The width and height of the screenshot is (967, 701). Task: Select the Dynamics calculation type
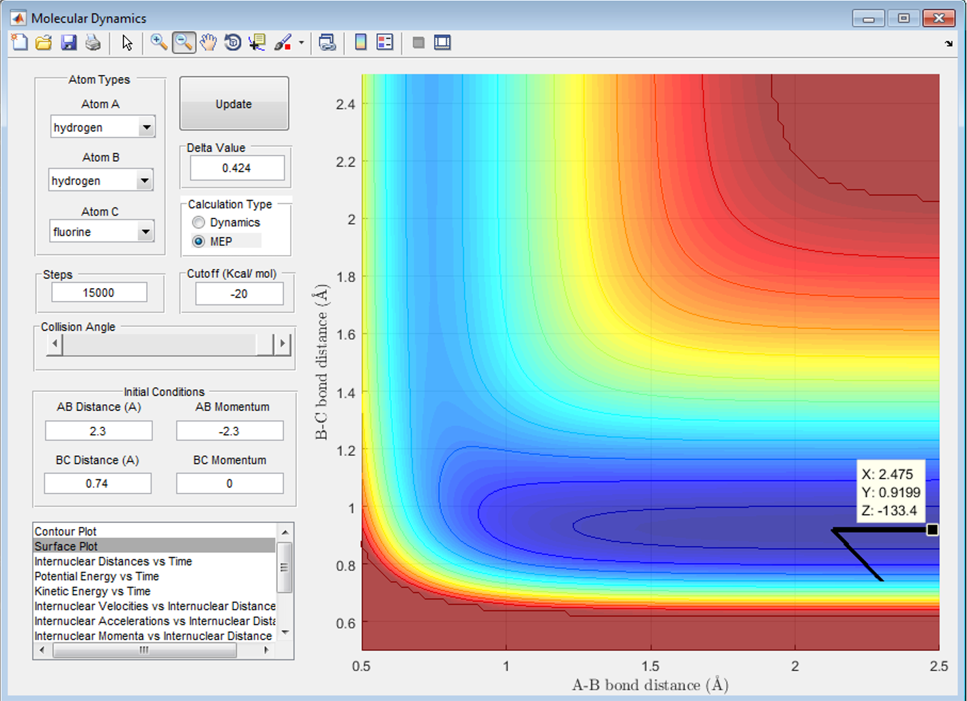pyautogui.click(x=199, y=223)
